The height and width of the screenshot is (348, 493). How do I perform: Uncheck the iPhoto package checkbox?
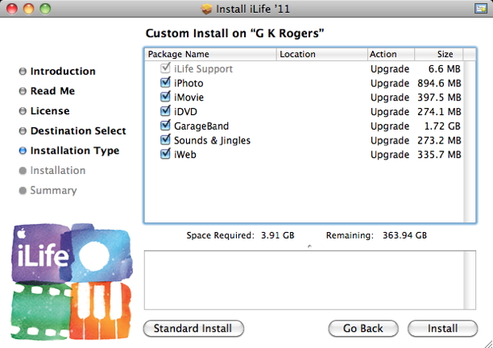[165, 83]
